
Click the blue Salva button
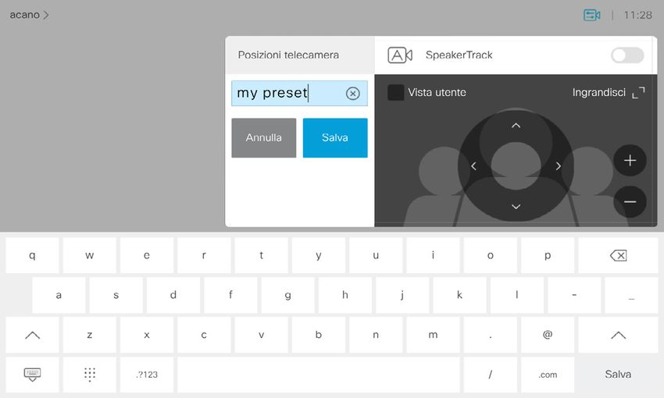click(x=335, y=138)
